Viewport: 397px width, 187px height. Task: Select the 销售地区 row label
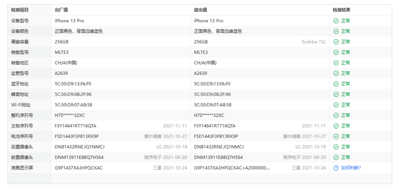click(20, 63)
